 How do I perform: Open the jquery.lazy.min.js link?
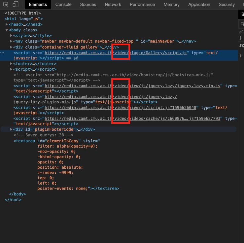pyautogui.click(x=132, y=86)
